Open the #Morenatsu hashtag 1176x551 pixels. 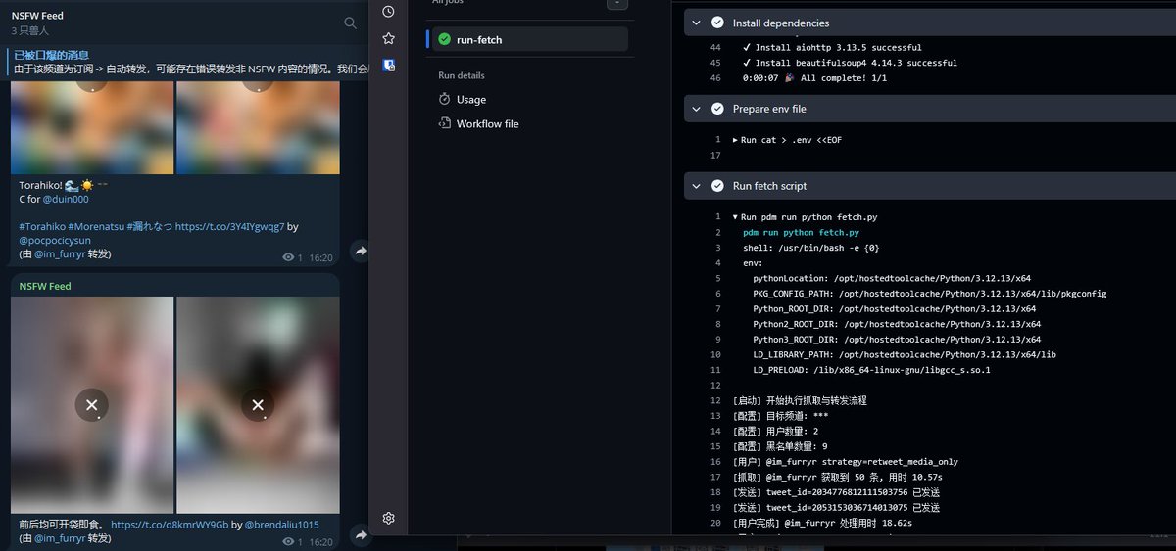tap(95, 226)
